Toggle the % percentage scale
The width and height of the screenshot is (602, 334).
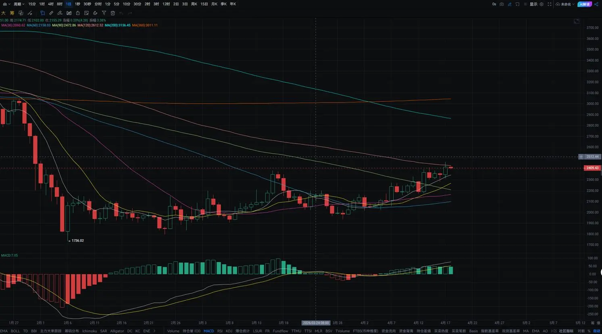(x=589, y=331)
